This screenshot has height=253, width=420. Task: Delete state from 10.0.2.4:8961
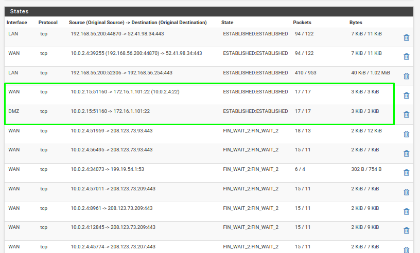pyautogui.click(x=406, y=211)
